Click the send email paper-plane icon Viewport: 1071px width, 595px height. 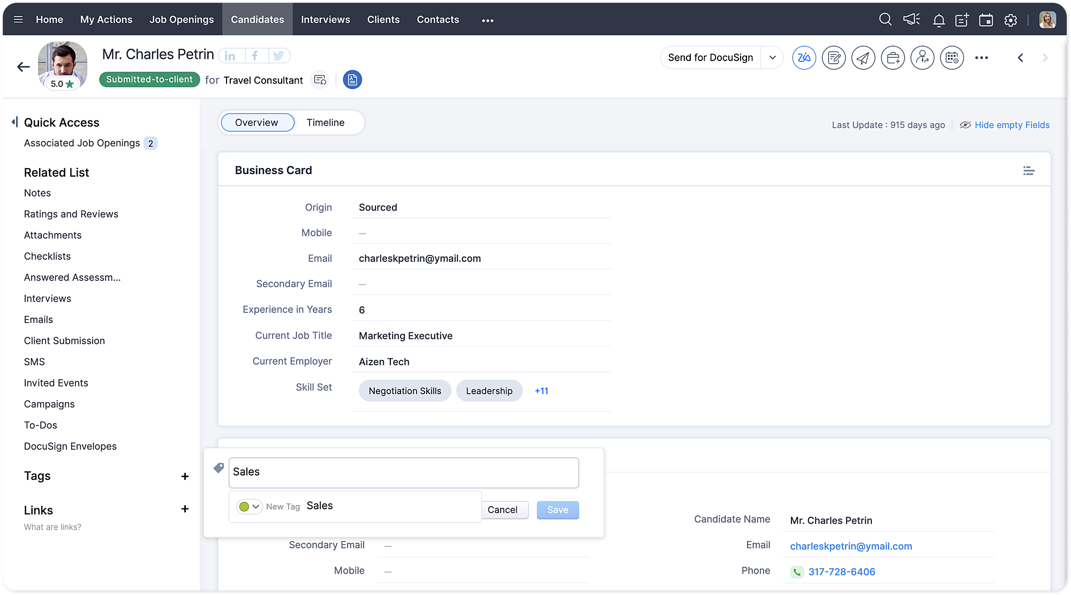(863, 58)
